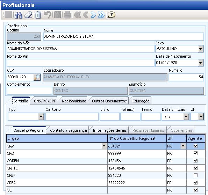Check Vigente box for CREF row

(195, 175)
